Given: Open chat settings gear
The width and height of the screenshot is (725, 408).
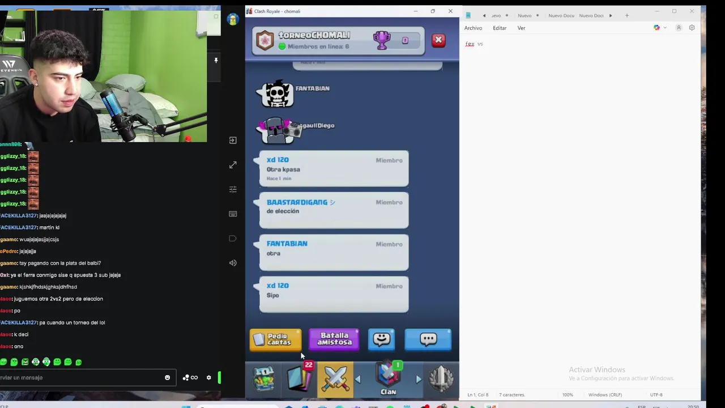Looking at the screenshot, I should click(208, 377).
